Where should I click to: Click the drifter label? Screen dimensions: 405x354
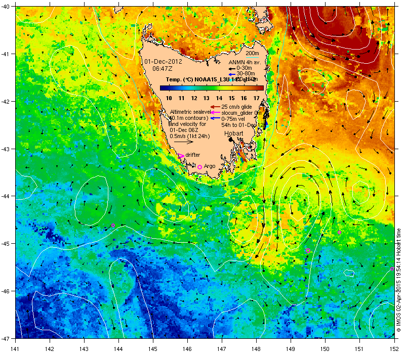(x=193, y=155)
